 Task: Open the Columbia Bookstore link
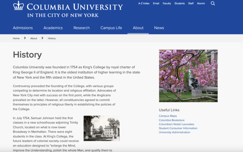172,120
